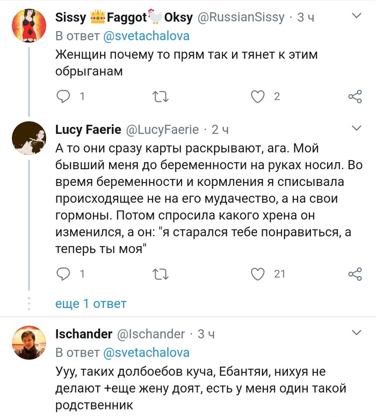Show 'еще 1 ответ' hidden reply
The height and width of the screenshot is (417, 376).
click(x=91, y=304)
